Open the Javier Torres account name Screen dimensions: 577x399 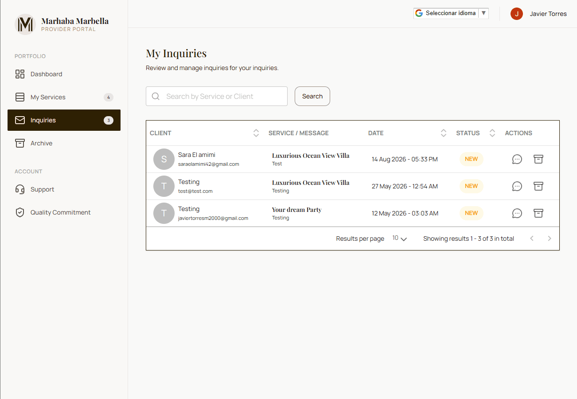(x=548, y=14)
